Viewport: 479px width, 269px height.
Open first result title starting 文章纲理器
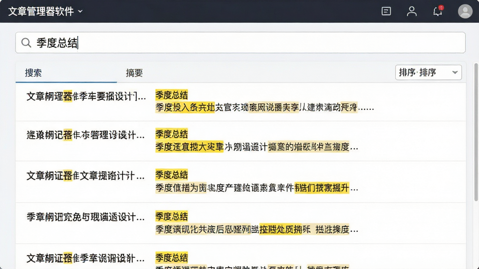(x=86, y=97)
